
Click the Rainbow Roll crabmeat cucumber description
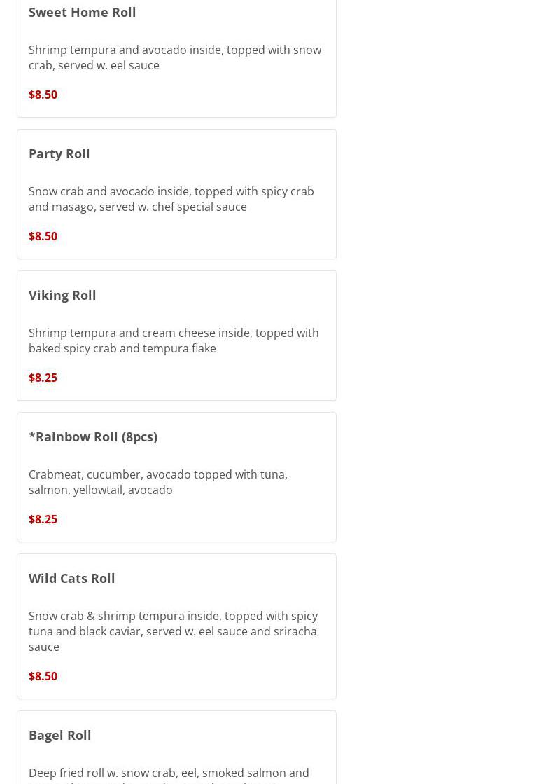158,482
